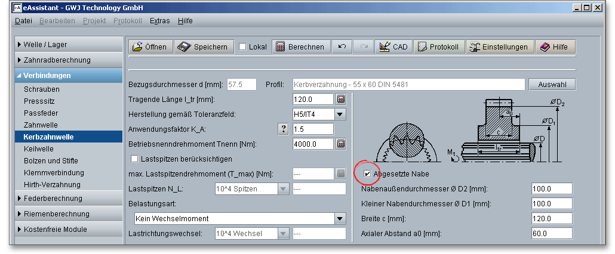
Task: Click question mark next to Anwendungsfaktor K_A
Action: (x=284, y=129)
